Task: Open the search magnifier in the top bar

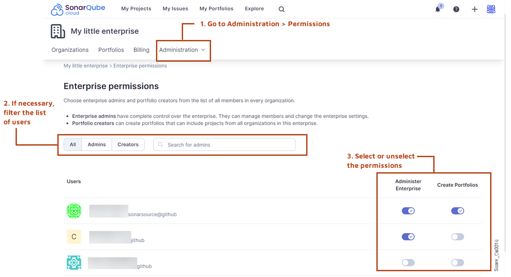Action: pos(281,8)
